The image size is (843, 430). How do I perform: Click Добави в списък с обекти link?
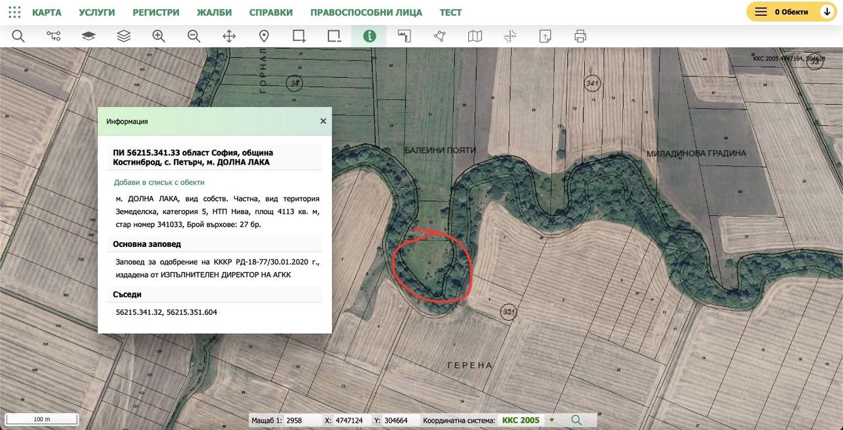[159, 182]
